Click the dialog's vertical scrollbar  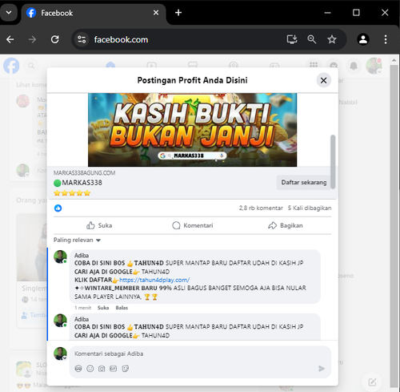(x=333, y=162)
